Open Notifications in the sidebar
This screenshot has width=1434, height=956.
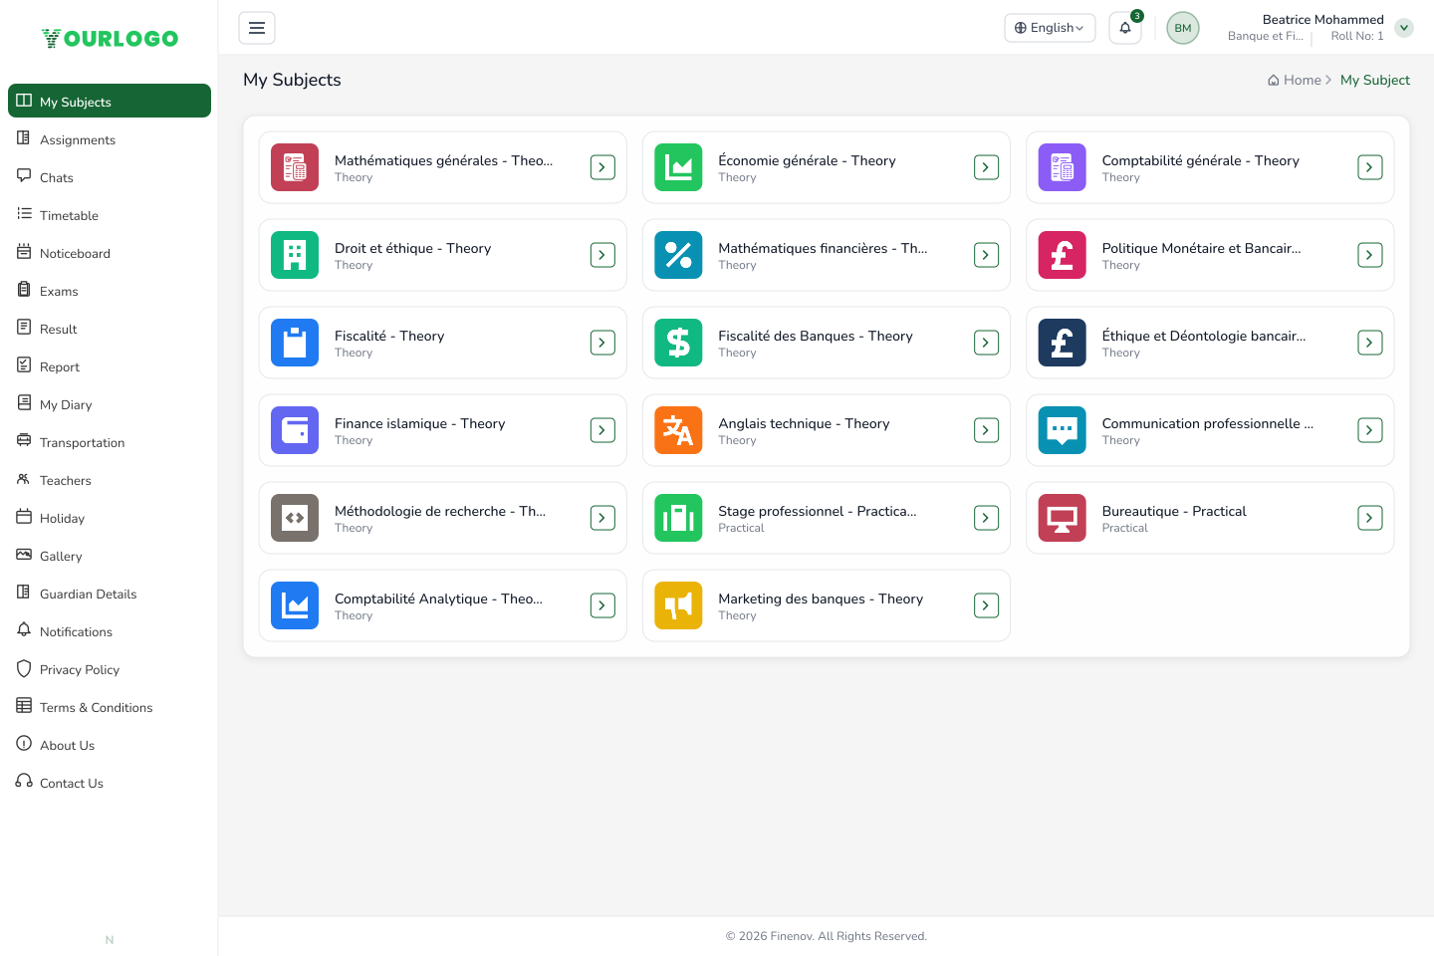coord(110,631)
